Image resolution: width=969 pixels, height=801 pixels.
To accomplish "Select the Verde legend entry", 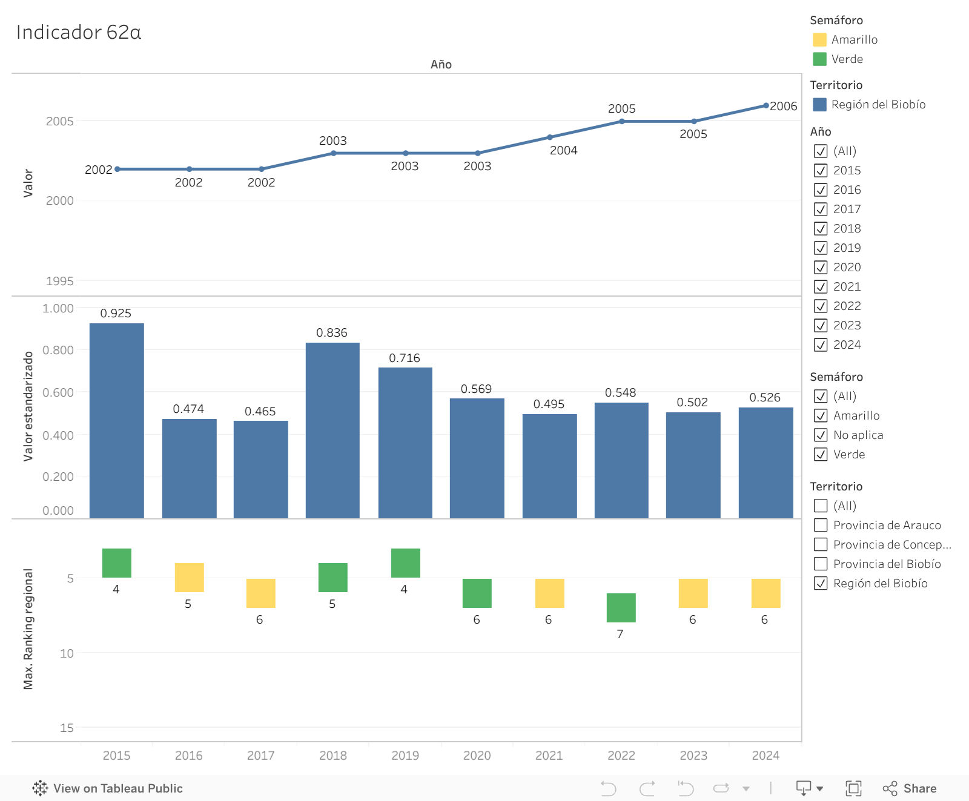I will point(847,59).
